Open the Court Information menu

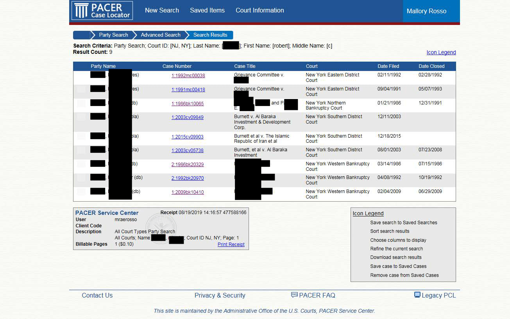[x=259, y=11]
